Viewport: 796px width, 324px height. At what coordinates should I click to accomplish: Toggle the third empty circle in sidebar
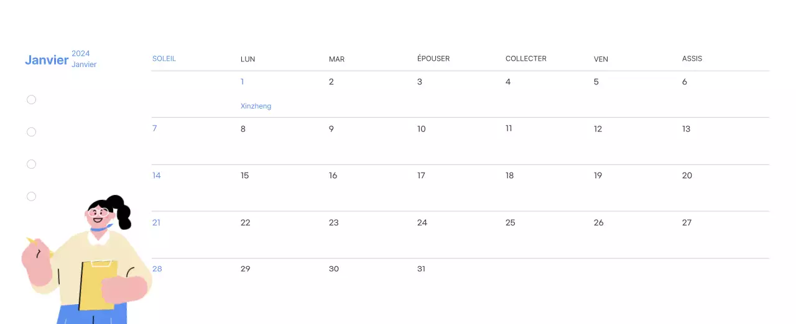click(32, 164)
